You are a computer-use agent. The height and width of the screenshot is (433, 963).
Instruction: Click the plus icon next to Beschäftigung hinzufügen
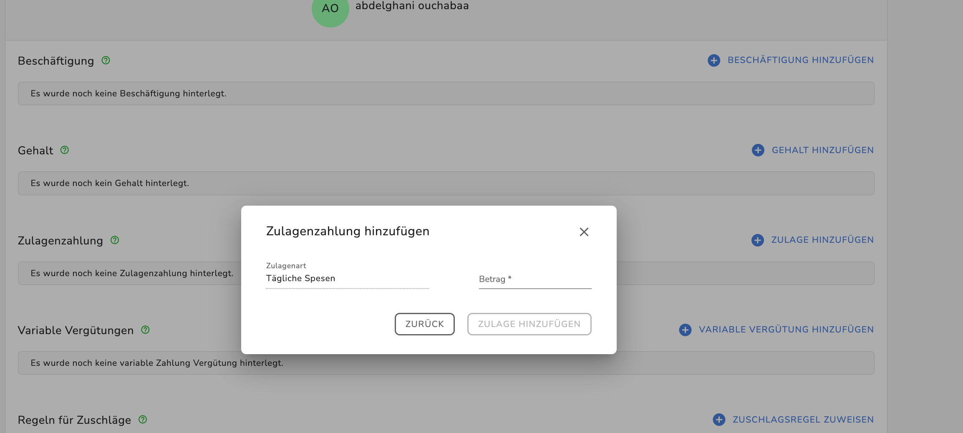[714, 60]
